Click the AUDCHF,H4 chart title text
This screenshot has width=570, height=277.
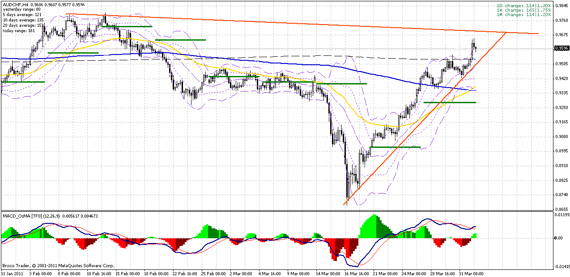[x=16, y=4]
